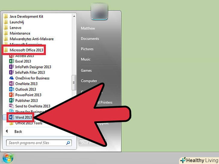Launch Excel 2013
The width and height of the screenshot is (219, 164).
click(20, 61)
